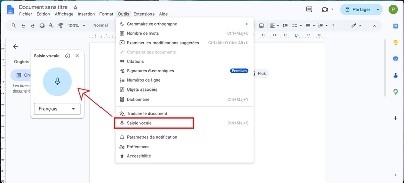This screenshot has height=183, width=404.
Task: Expand the numbered list dropdown arrow
Action: click(326, 26)
